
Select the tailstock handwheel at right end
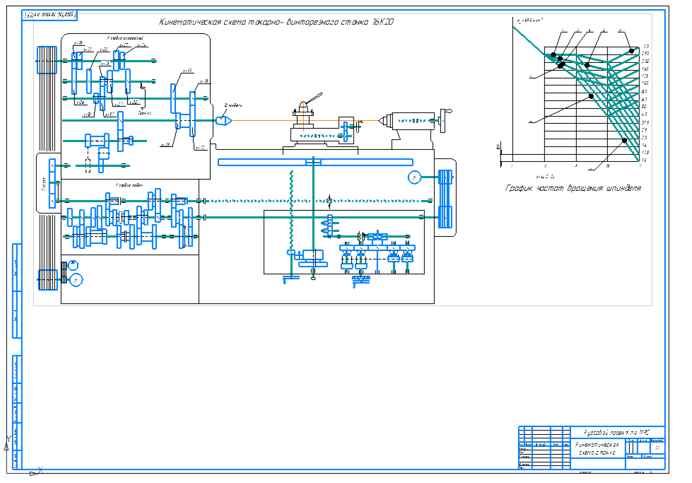click(444, 120)
